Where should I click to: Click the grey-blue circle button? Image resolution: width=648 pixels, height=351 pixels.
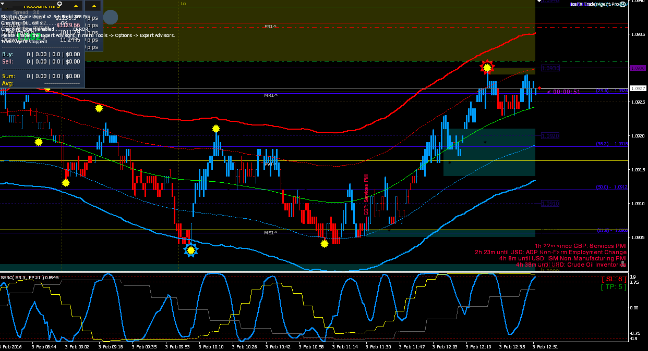(x=111, y=17)
